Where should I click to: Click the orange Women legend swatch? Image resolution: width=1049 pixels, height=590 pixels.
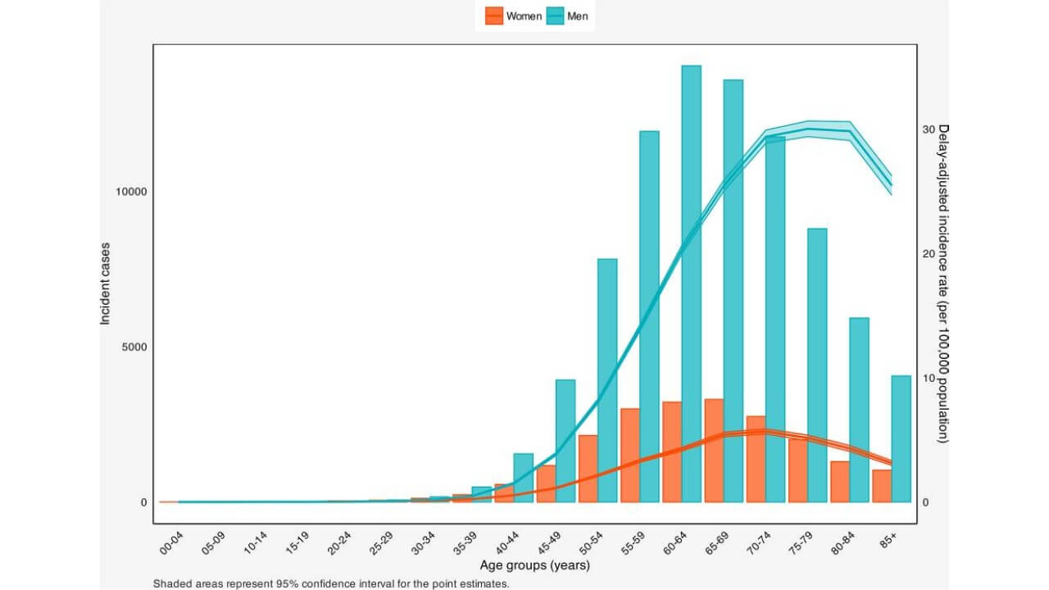pos(494,16)
